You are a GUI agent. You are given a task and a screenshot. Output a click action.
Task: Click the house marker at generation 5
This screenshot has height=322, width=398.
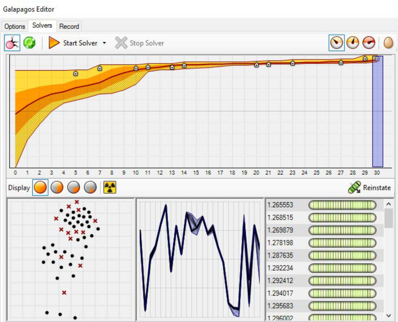(76, 73)
